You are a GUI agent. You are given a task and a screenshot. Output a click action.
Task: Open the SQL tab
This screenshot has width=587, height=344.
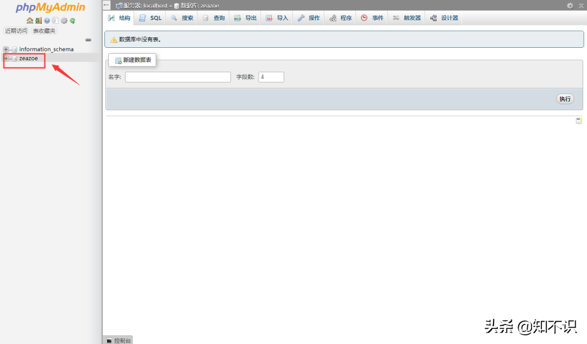pos(150,18)
